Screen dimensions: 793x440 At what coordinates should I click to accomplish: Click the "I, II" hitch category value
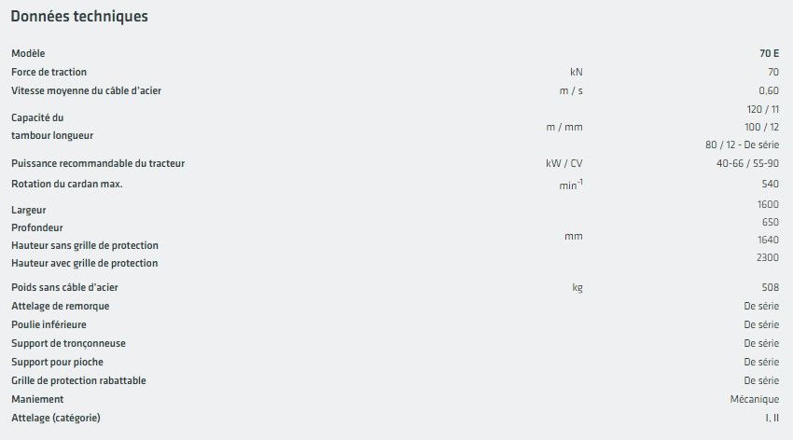click(772, 418)
